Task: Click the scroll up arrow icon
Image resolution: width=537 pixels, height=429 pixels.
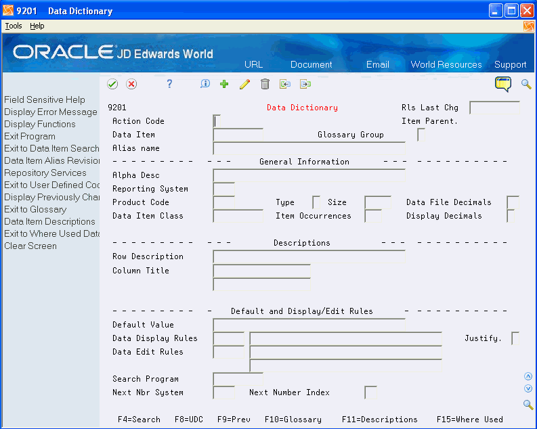Action: click(x=528, y=377)
